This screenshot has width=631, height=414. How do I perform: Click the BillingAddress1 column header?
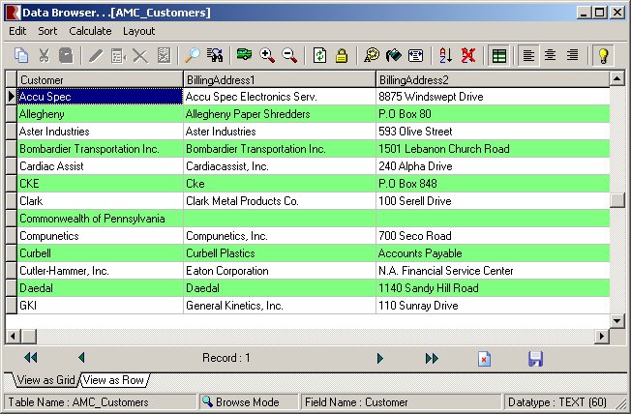280,79
